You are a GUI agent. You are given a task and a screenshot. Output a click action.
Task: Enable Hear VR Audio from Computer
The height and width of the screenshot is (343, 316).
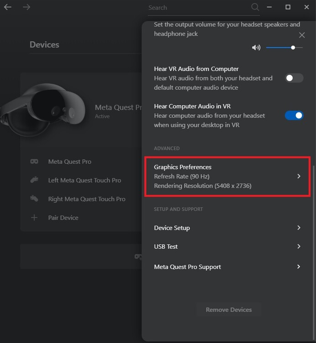click(x=294, y=78)
